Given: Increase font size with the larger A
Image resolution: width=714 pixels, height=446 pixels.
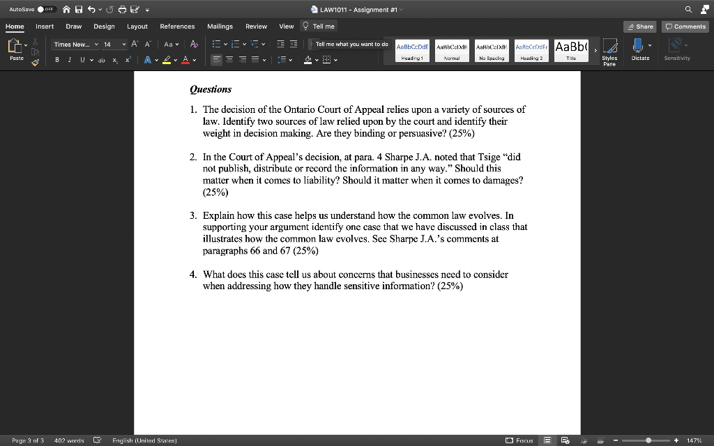Looking at the screenshot, I should (135, 44).
